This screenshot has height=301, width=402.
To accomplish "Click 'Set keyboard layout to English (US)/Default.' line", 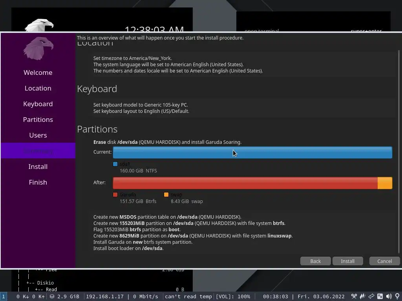I will point(141,111).
